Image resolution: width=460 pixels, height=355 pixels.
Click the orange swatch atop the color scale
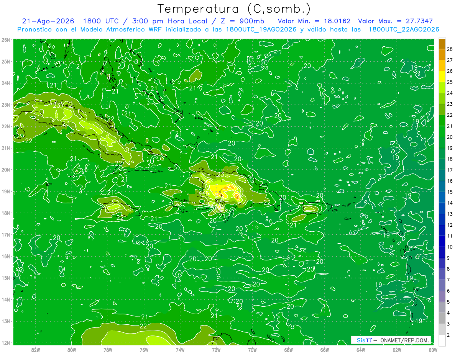(x=442, y=44)
